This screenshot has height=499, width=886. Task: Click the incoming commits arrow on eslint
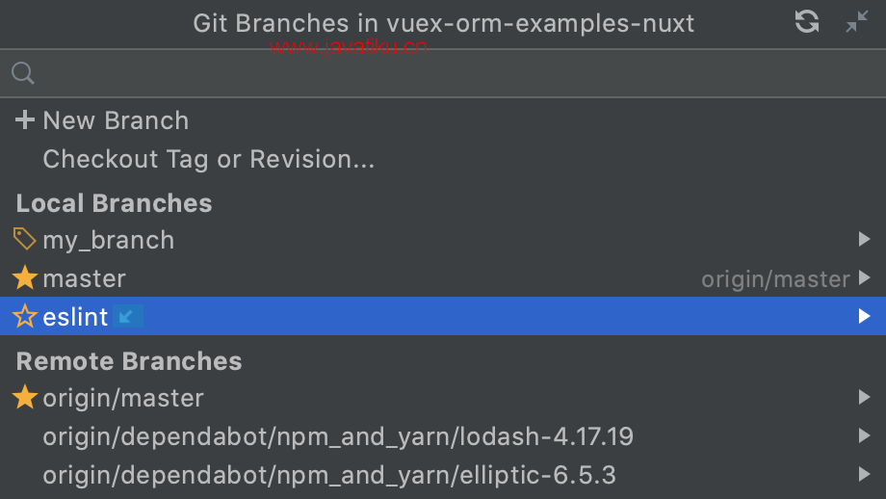tap(128, 317)
